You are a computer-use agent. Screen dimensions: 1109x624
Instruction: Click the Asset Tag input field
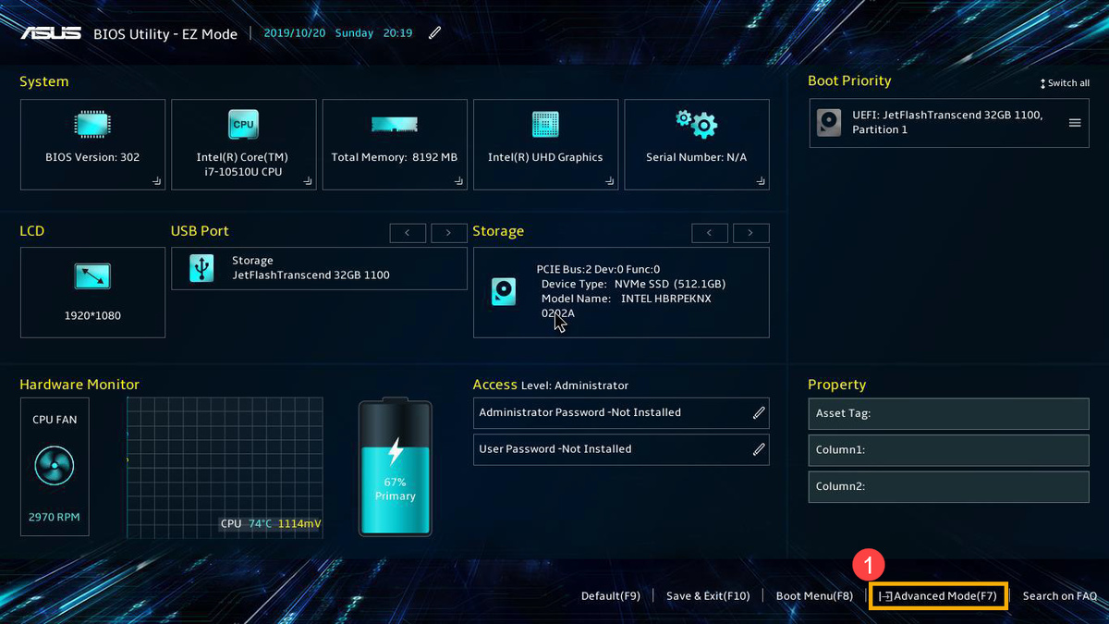(x=948, y=414)
